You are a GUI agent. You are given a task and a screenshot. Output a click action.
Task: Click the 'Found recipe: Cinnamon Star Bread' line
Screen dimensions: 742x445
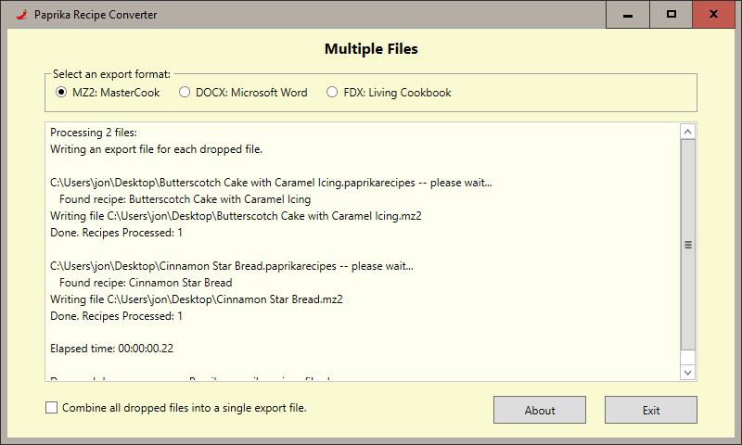point(145,283)
